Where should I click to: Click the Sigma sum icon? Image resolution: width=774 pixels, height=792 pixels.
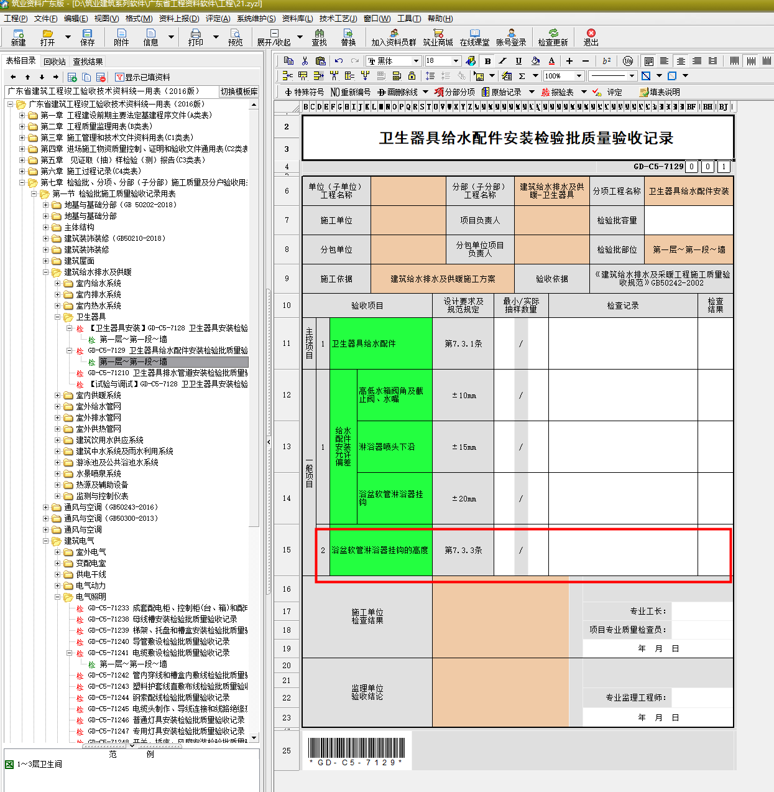tap(522, 76)
